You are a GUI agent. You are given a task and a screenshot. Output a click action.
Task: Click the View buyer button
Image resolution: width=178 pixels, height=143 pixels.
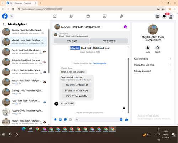72,41
